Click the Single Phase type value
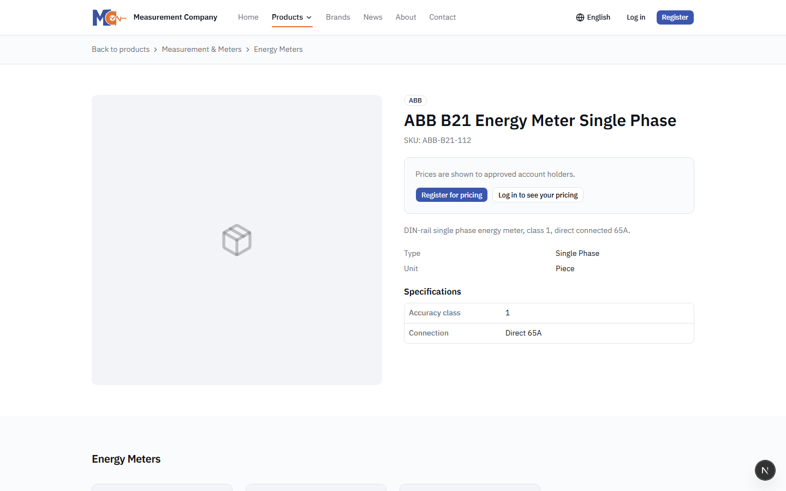 [577, 253]
